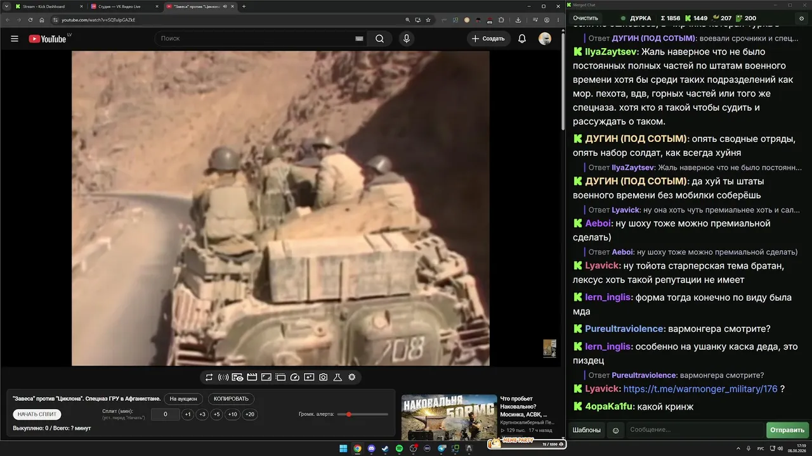This screenshot has height=456, width=812.
Task: Click the clapperboard icon under the video
Action: [x=252, y=377]
